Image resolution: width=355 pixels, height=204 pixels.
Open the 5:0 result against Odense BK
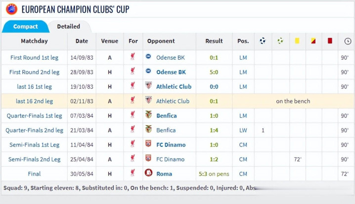[x=214, y=72]
